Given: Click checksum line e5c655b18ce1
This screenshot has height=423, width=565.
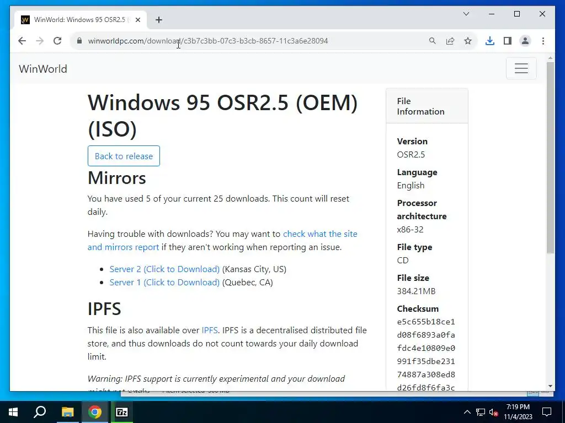Looking at the screenshot, I should [426, 322].
